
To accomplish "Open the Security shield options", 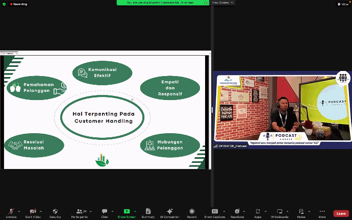I will tap(55, 211).
